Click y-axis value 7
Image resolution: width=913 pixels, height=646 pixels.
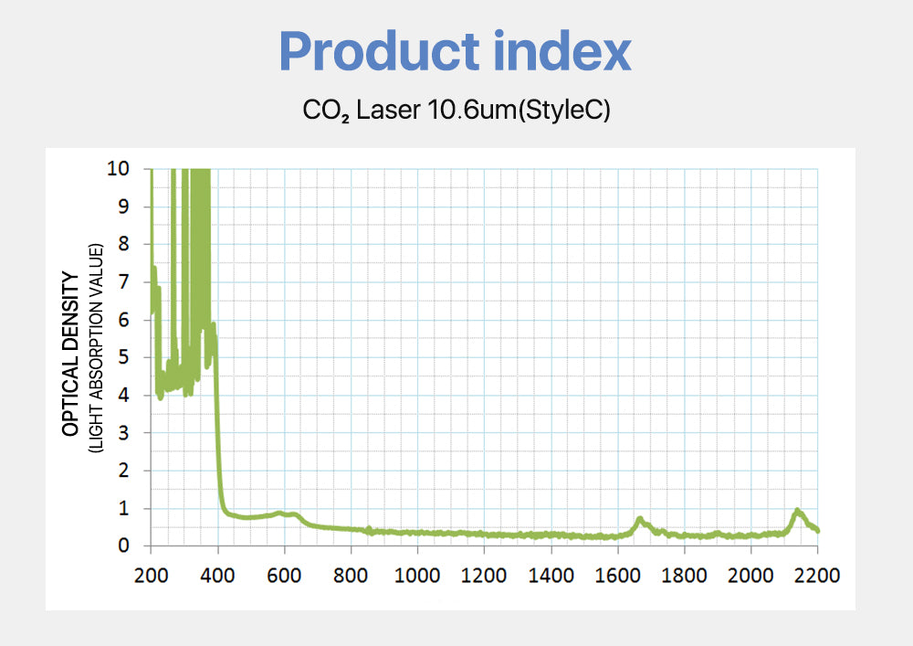pos(123,282)
